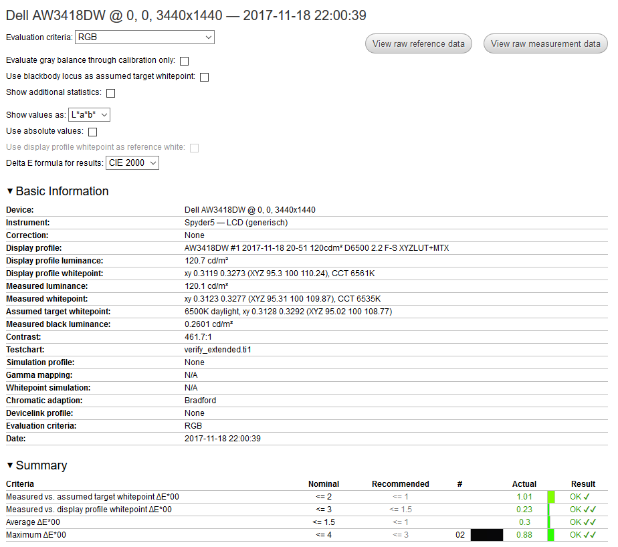Click measured luminance value 120.1 cd/m²
Screen dimensions: 618x547
click(x=207, y=286)
